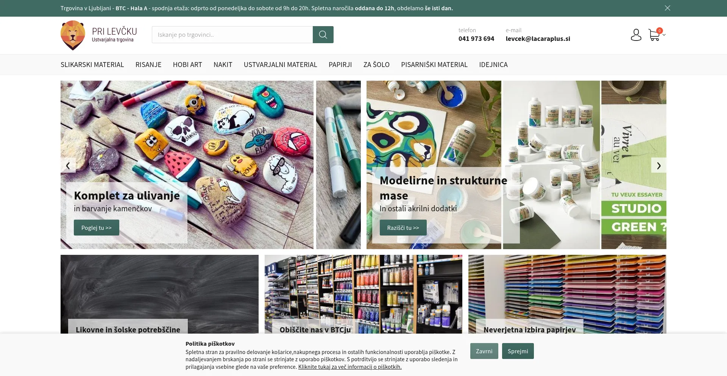727x376 pixels.
Task: Open the Idejnica menu item
Action: click(x=493, y=65)
